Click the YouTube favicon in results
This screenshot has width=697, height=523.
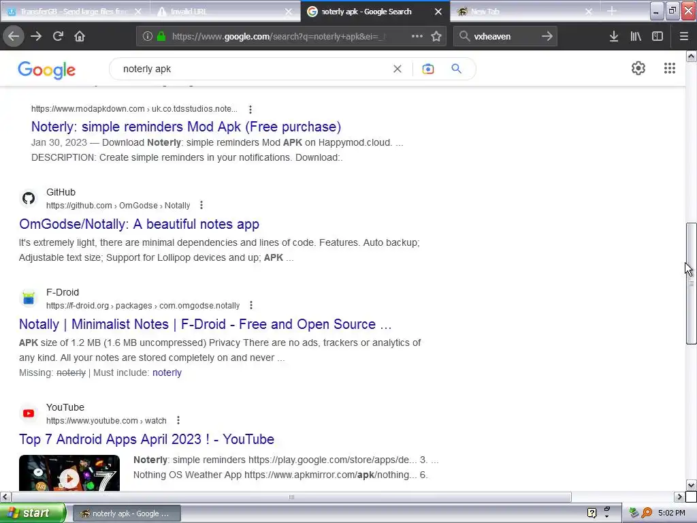29,413
